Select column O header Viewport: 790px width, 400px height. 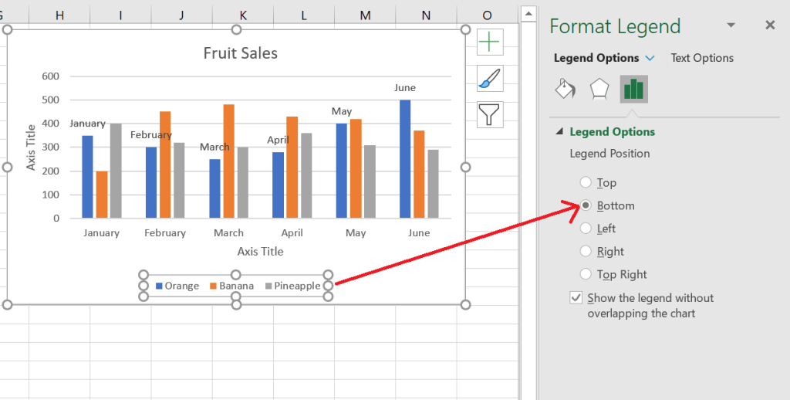[487, 15]
